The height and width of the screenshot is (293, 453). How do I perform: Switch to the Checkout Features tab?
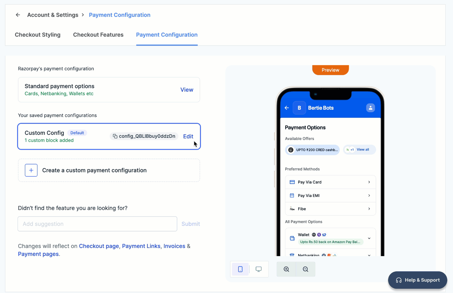98,35
